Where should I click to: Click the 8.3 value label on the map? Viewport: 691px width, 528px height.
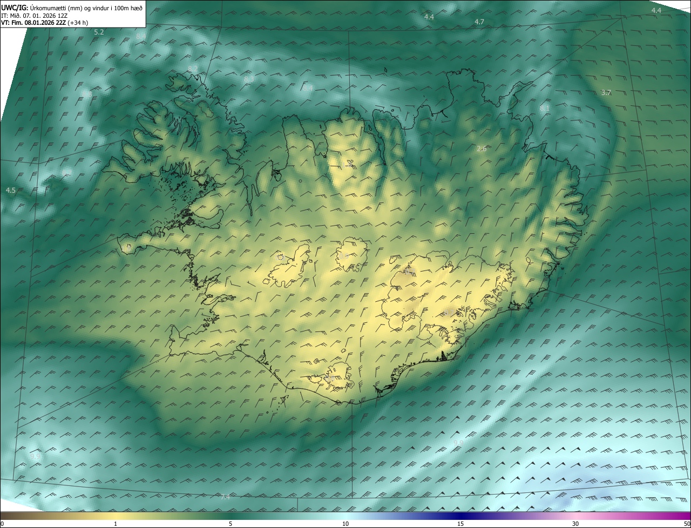[249, 79]
